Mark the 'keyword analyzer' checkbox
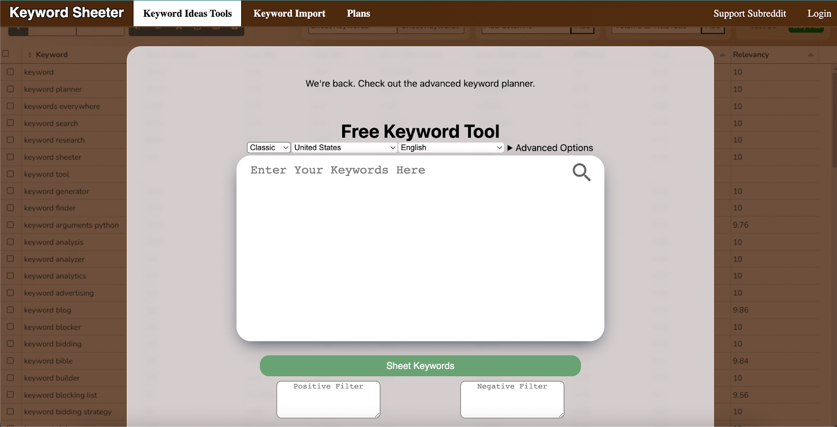The image size is (837, 427). click(10, 259)
